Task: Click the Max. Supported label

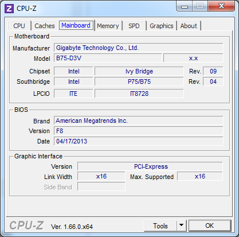Action: [152, 177]
